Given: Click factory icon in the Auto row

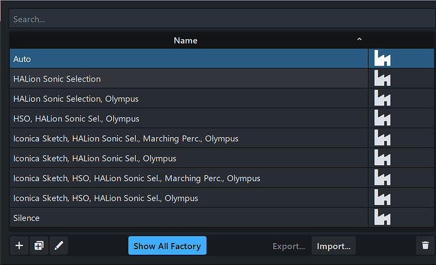Looking at the screenshot, I should [x=382, y=59].
